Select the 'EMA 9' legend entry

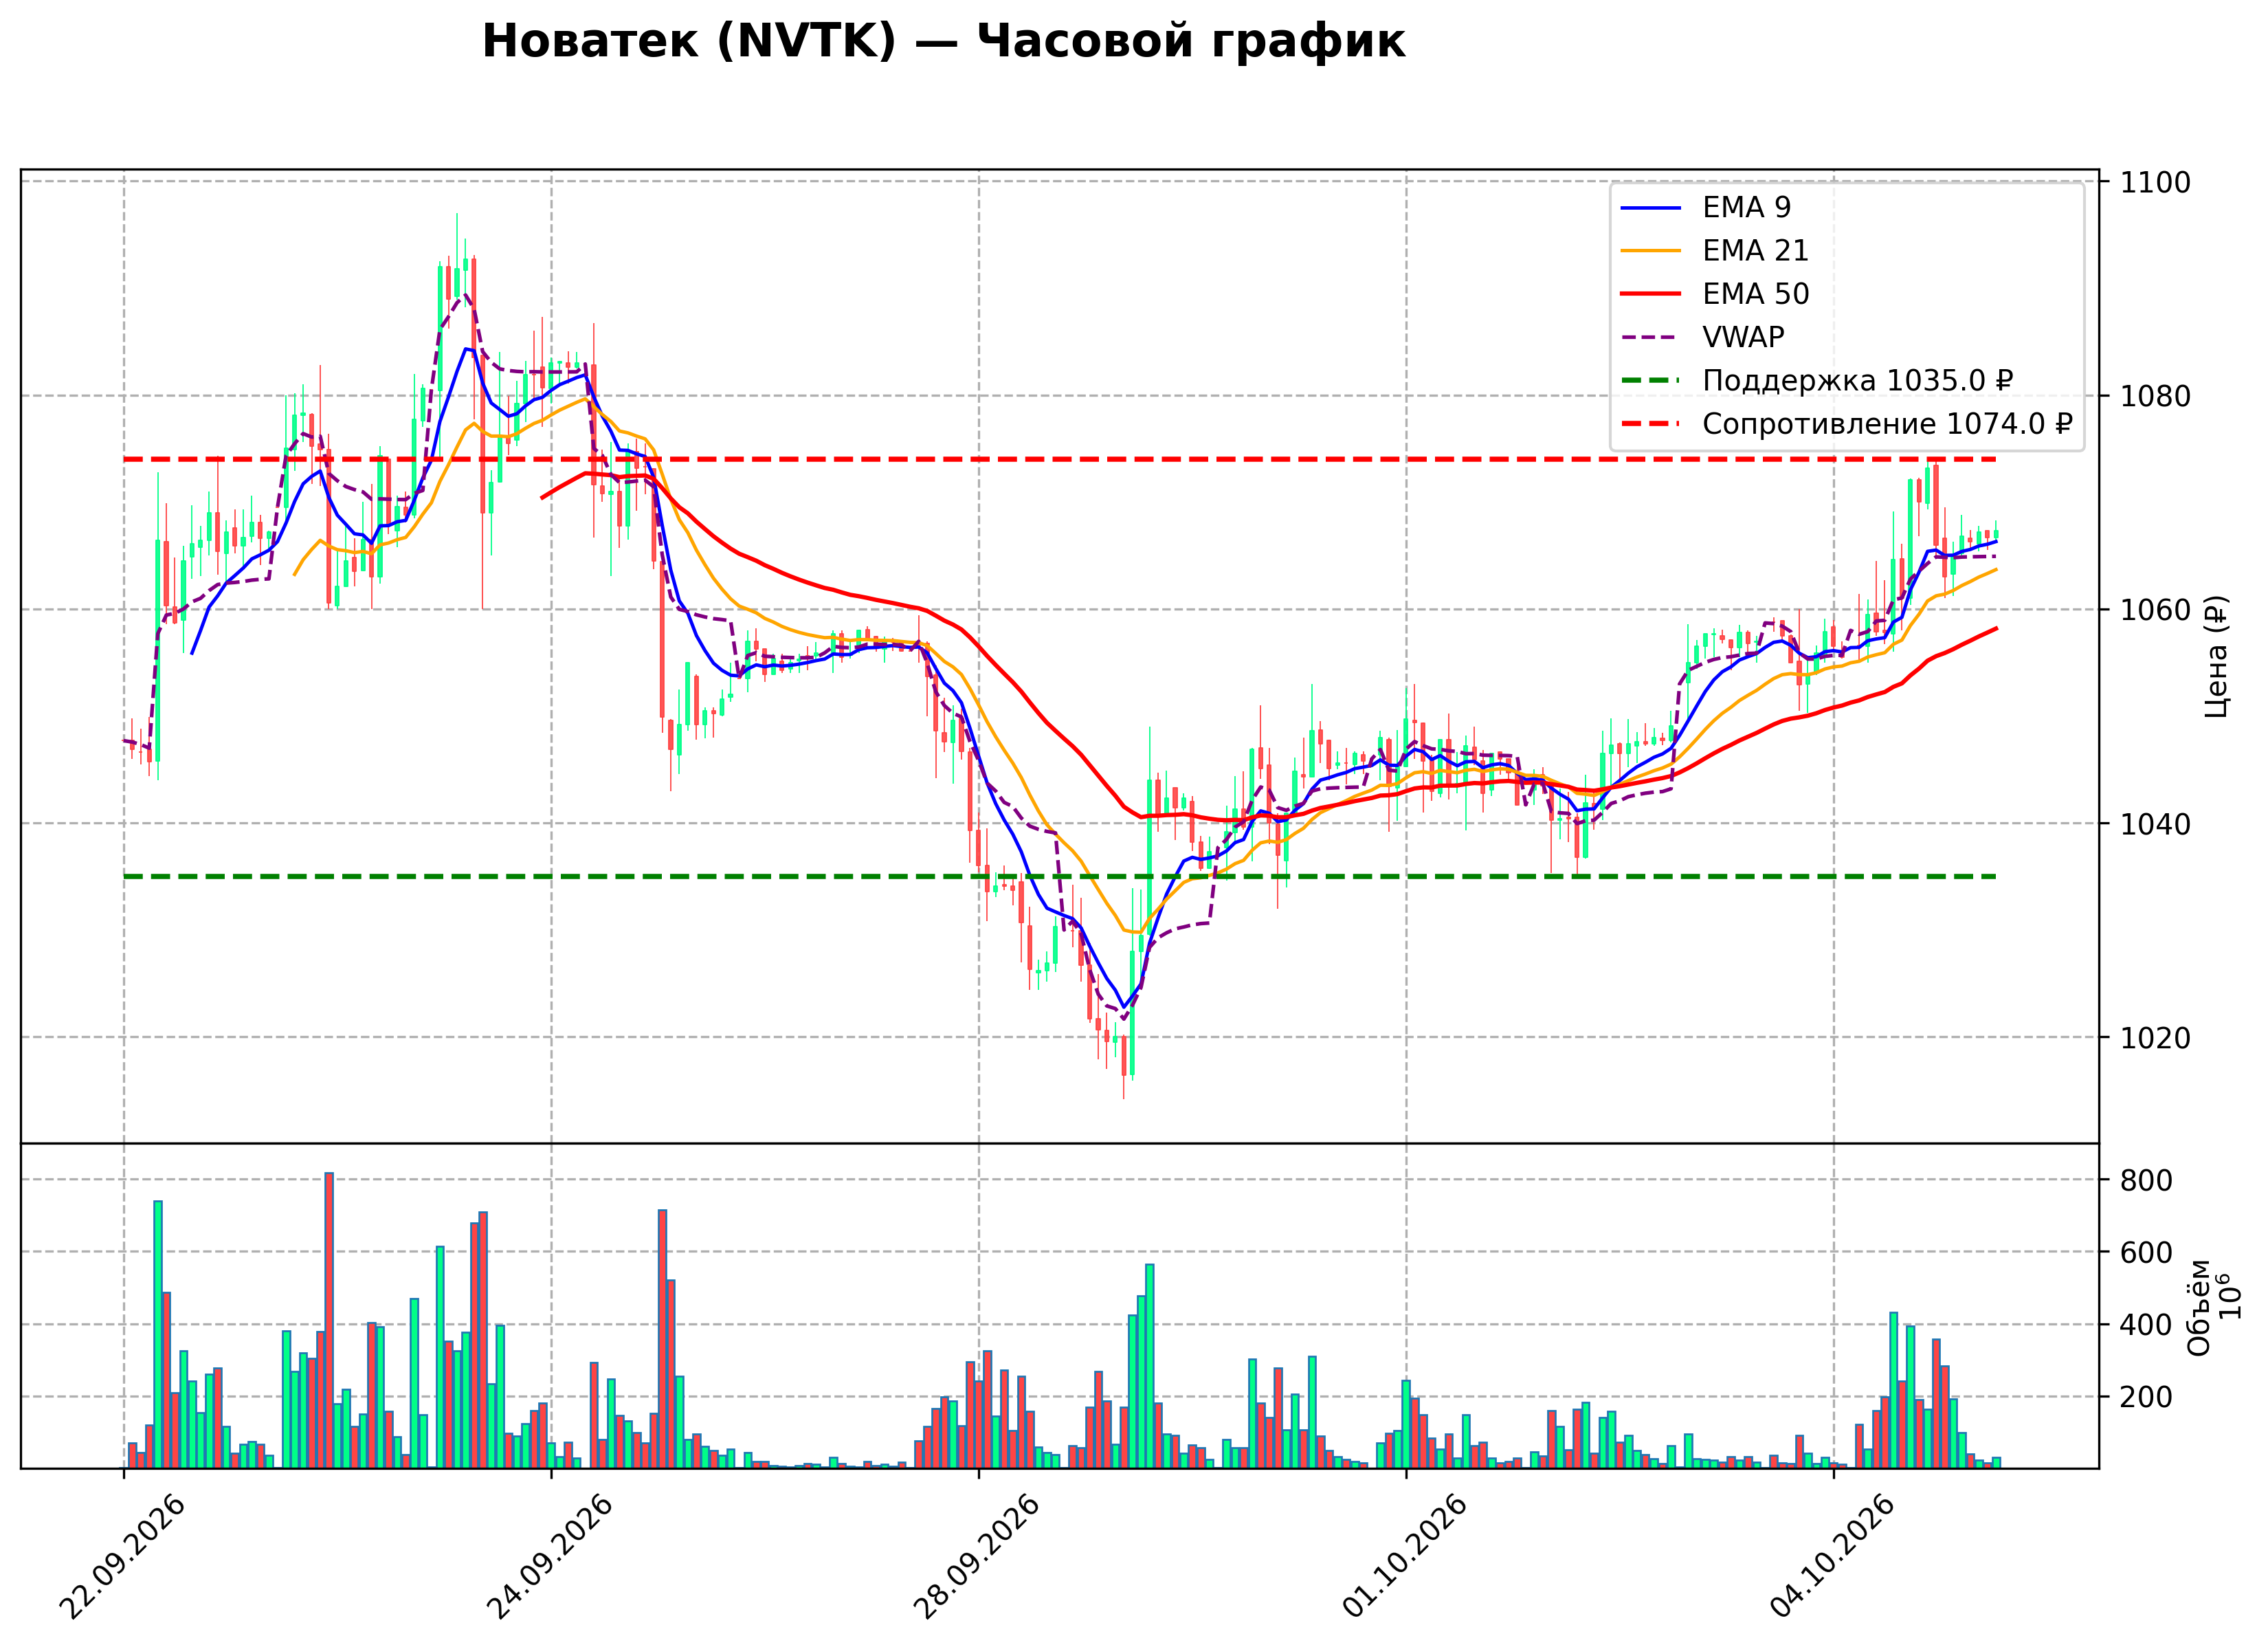point(1747,208)
